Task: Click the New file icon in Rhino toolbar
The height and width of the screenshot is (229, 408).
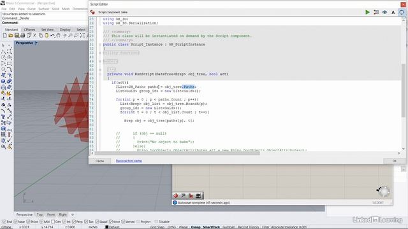Action: (x=4, y=36)
